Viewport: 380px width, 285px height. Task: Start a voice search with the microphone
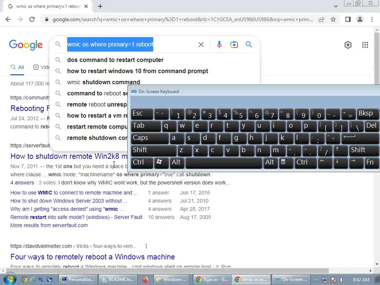tap(219, 45)
